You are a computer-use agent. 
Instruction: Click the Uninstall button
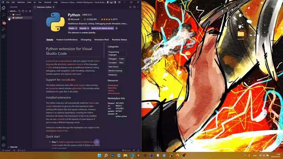pyautogui.click(x=83, y=28)
